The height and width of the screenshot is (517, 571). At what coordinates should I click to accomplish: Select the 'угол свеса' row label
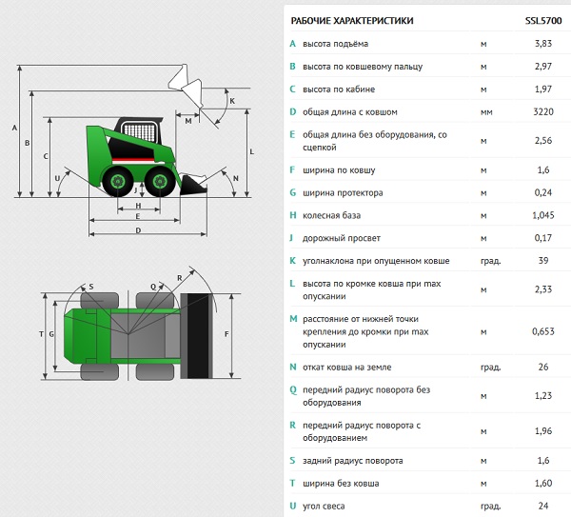tap(324, 507)
